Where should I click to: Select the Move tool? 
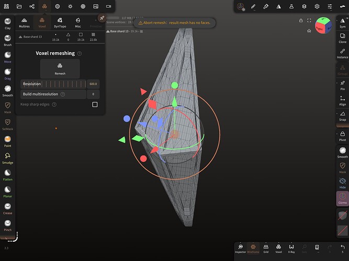click(x=7, y=57)
